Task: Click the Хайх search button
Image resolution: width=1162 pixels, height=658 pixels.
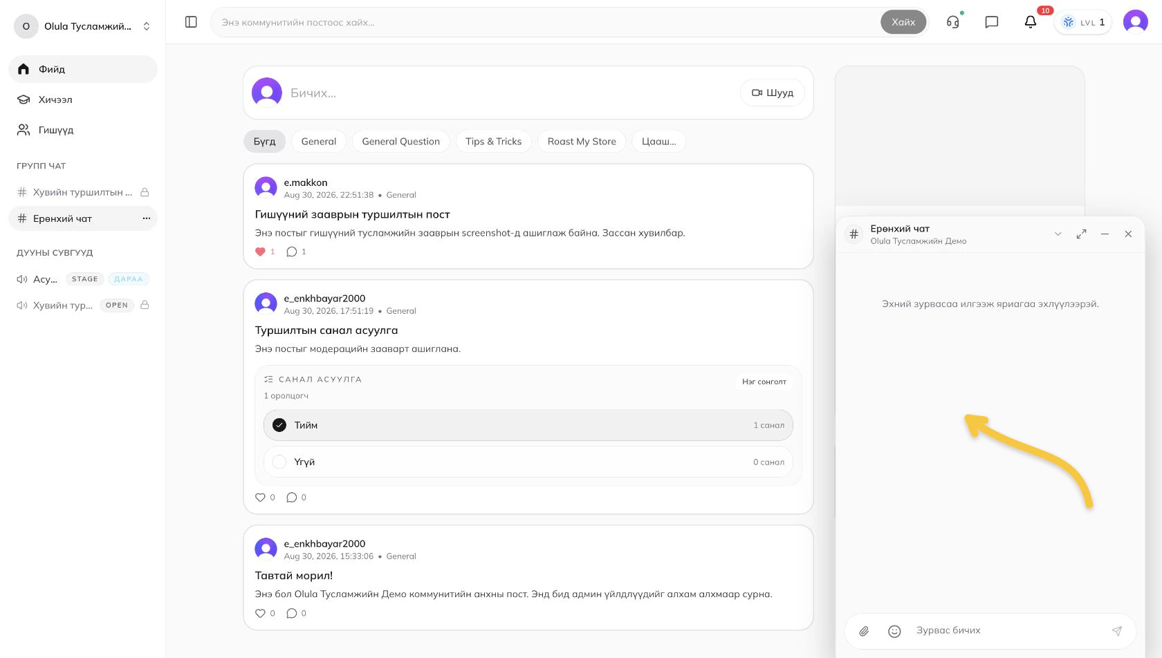Action: pos(903,22)
